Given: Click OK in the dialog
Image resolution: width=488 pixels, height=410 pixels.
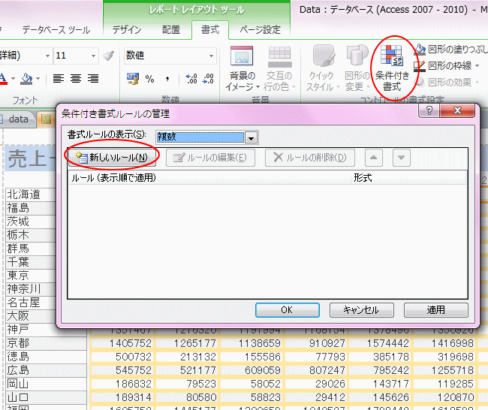Looking at the screenshot, I should pyautogui.click(x=288, y=310).
